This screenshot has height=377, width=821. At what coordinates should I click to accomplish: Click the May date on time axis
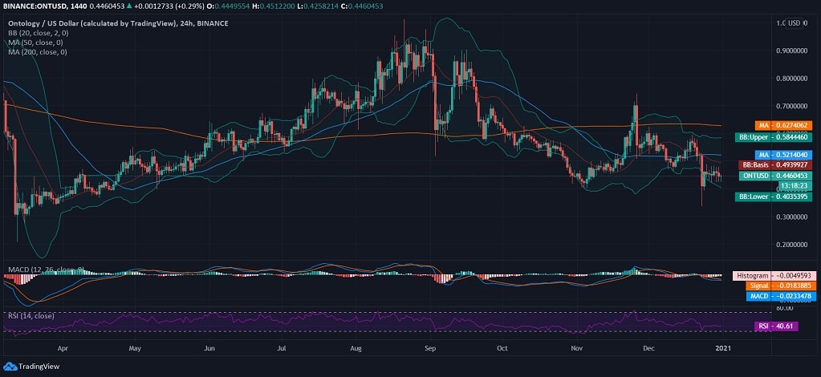tap(135, 347)
